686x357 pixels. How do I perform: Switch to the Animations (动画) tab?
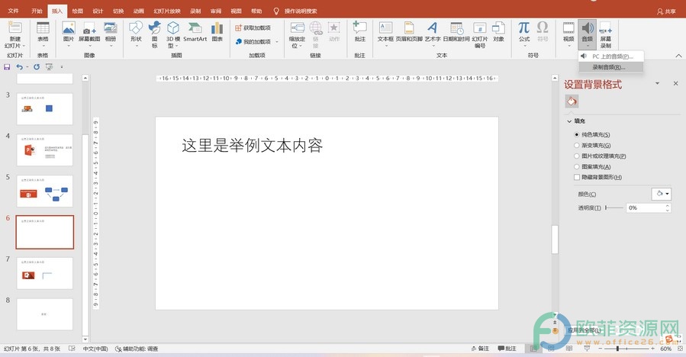coord(139,11)
